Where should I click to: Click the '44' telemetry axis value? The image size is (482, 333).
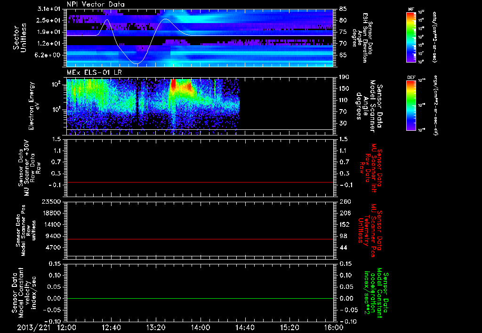[x=343, y=247]
